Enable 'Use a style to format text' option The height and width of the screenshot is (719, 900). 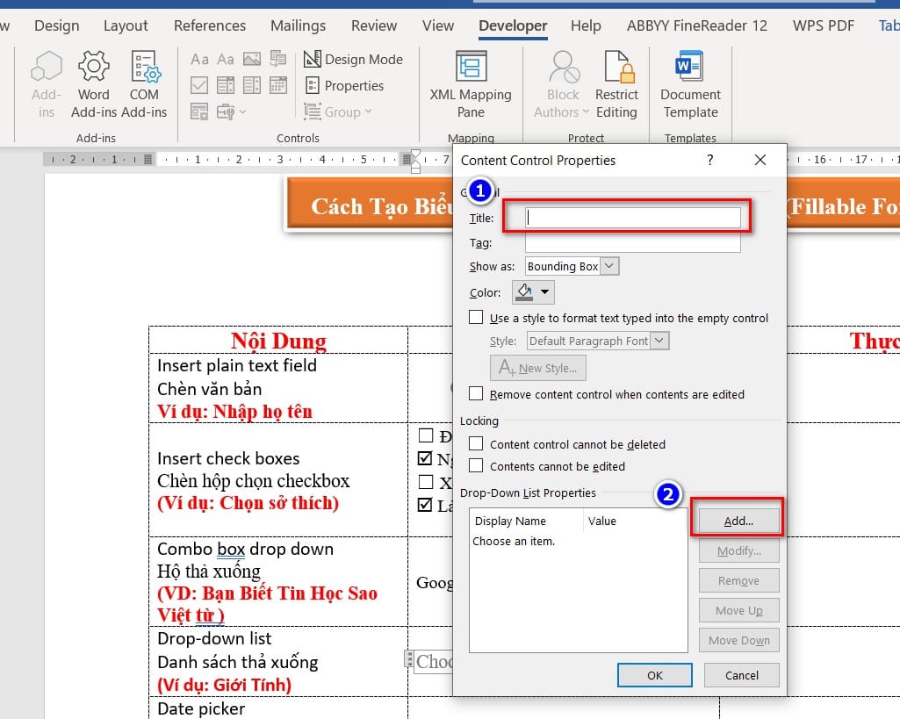[476, 317]
